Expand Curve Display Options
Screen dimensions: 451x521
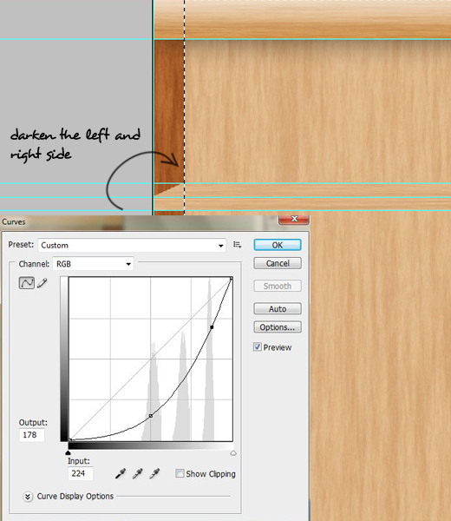pyautogui.click(x=28, y=497)
